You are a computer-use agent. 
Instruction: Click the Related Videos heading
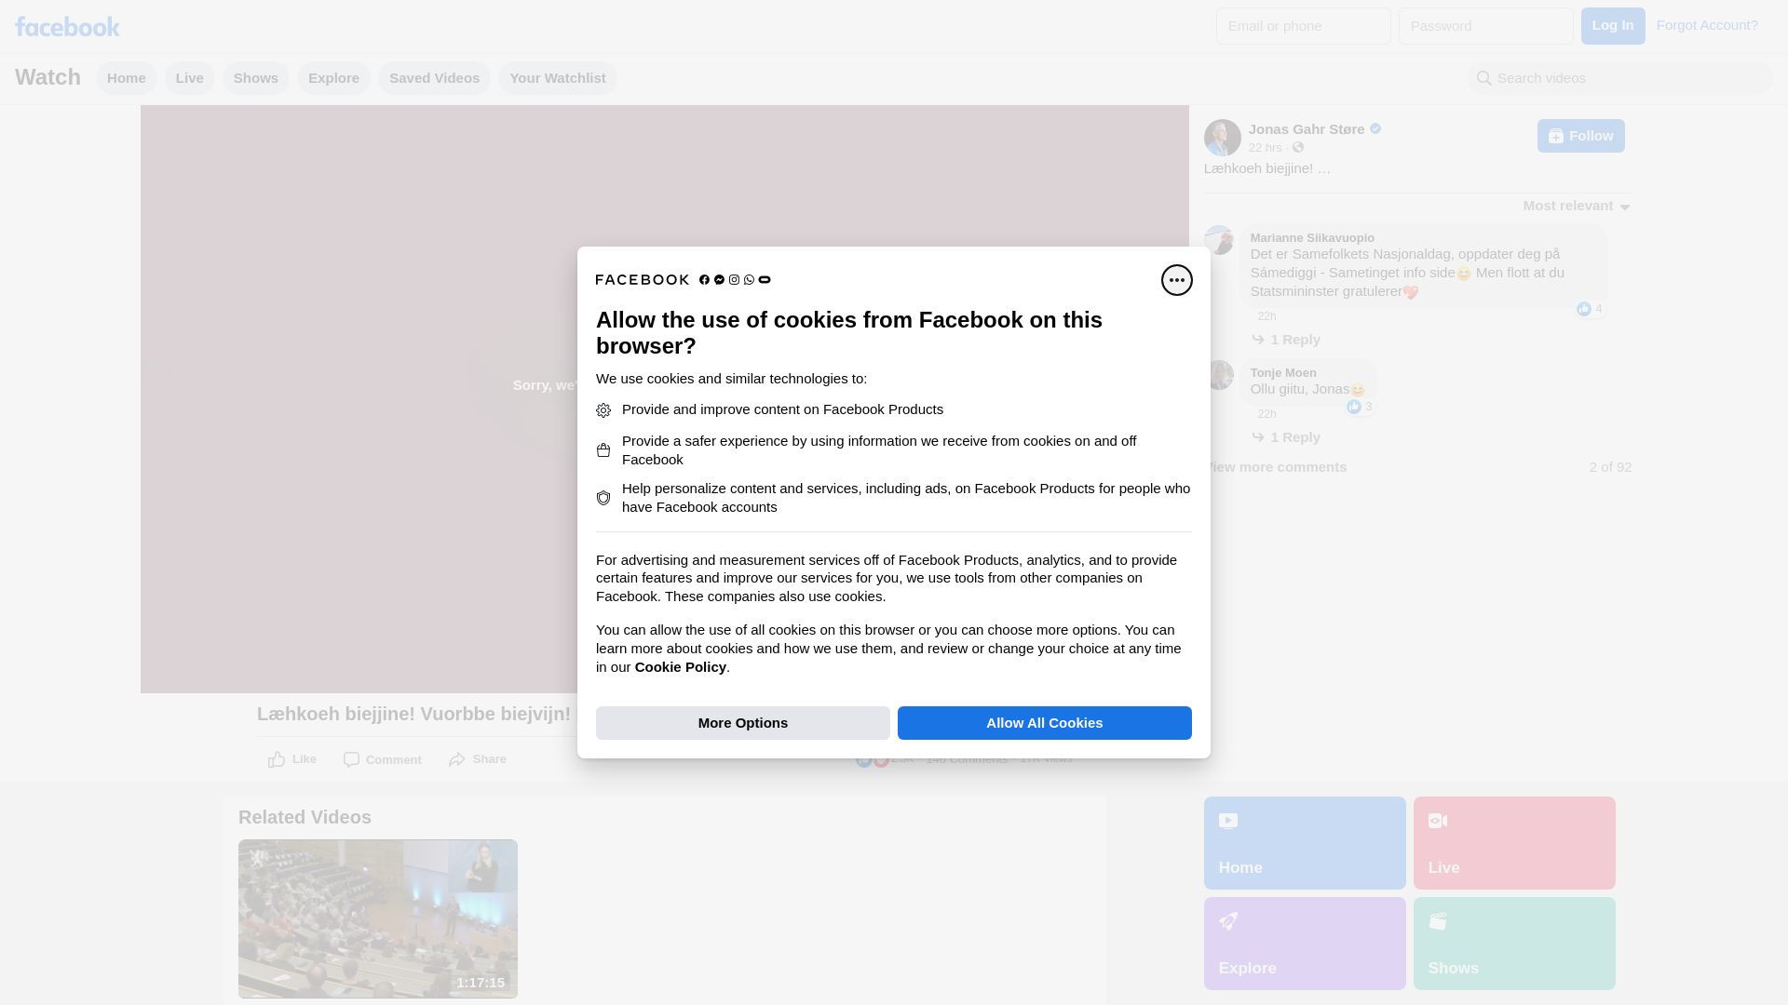305,817
